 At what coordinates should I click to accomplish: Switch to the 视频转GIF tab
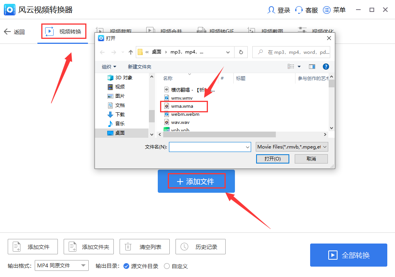(x=216, y=30)
